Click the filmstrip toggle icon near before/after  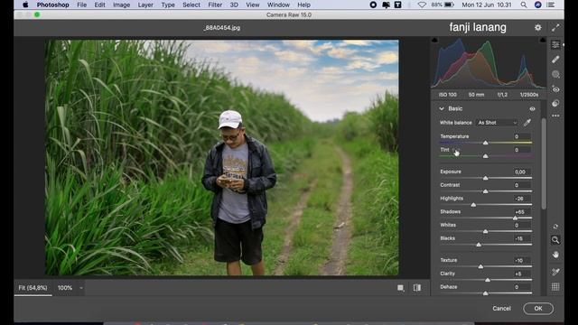401,288
